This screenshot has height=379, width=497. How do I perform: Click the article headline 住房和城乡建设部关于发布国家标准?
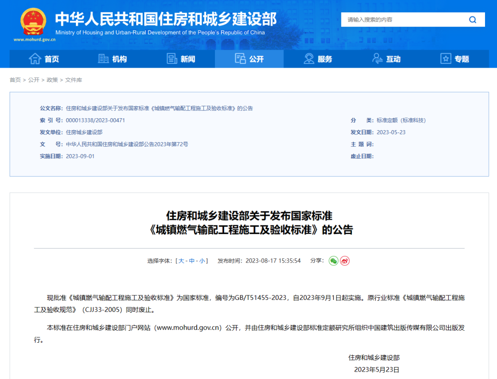tap(249, 216)
